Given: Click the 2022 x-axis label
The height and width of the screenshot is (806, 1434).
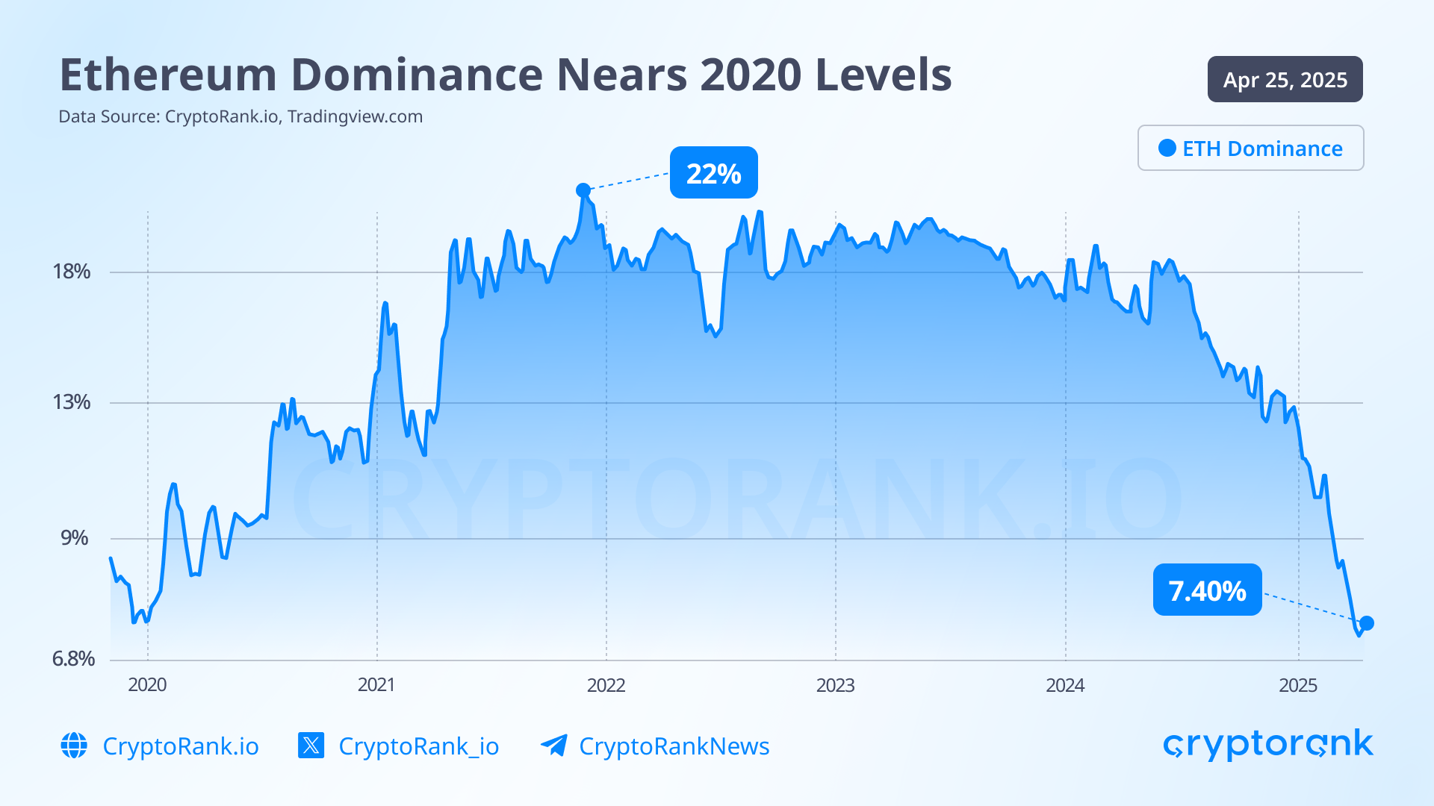Looking at the screenshot, I should tap(606, 685).
